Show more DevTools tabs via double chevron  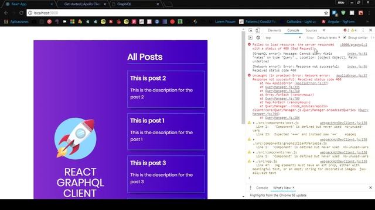(x=324, y=30)
